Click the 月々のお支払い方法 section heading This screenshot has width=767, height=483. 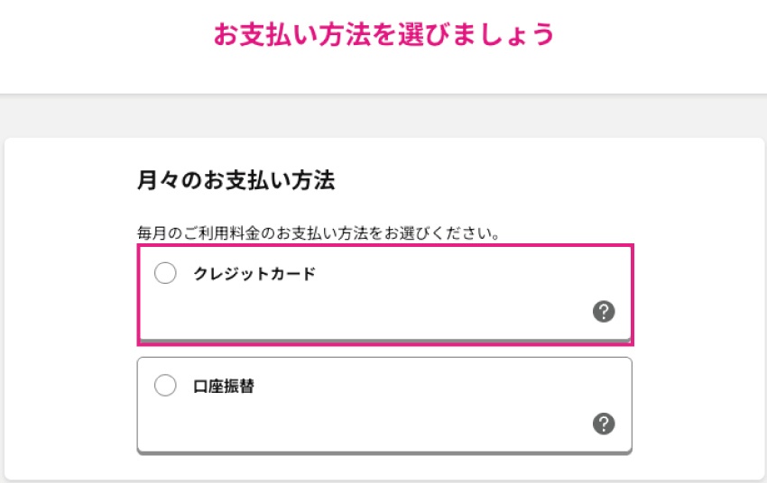tap(236, 180)
